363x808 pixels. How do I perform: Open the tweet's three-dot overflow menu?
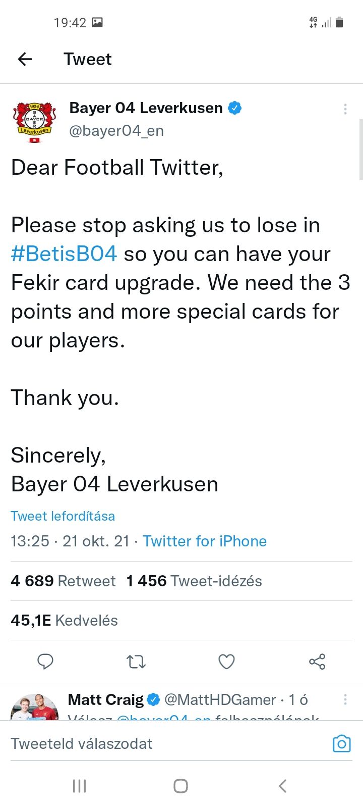point(345,109)
